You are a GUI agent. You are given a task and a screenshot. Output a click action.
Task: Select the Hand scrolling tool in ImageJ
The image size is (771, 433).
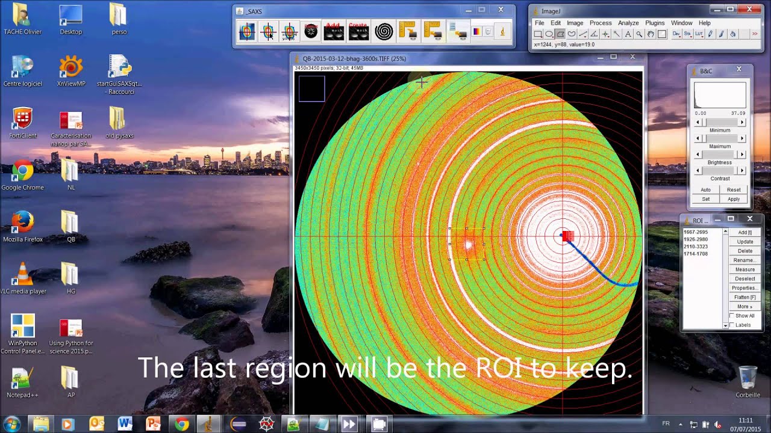point(651,34)
